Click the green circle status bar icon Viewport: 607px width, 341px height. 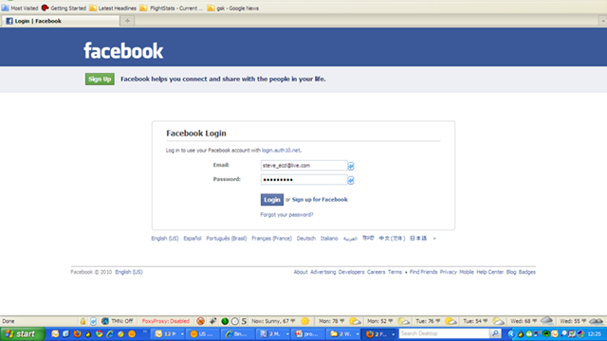click(225, 321)
